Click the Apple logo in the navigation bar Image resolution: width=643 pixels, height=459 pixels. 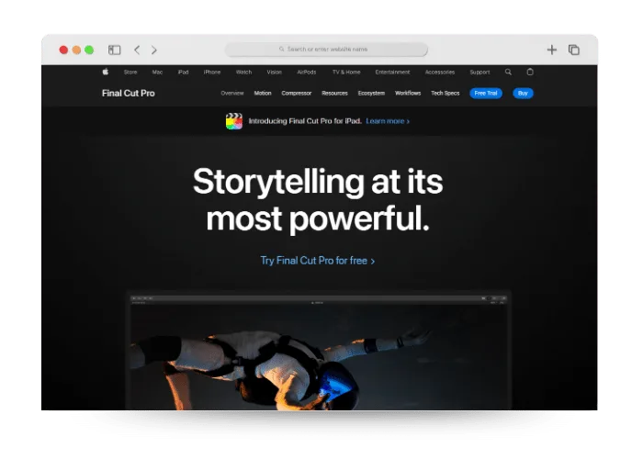pos(106,72)
